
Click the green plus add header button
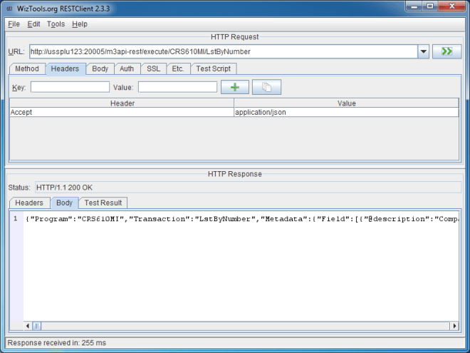[x=235, y=87]
